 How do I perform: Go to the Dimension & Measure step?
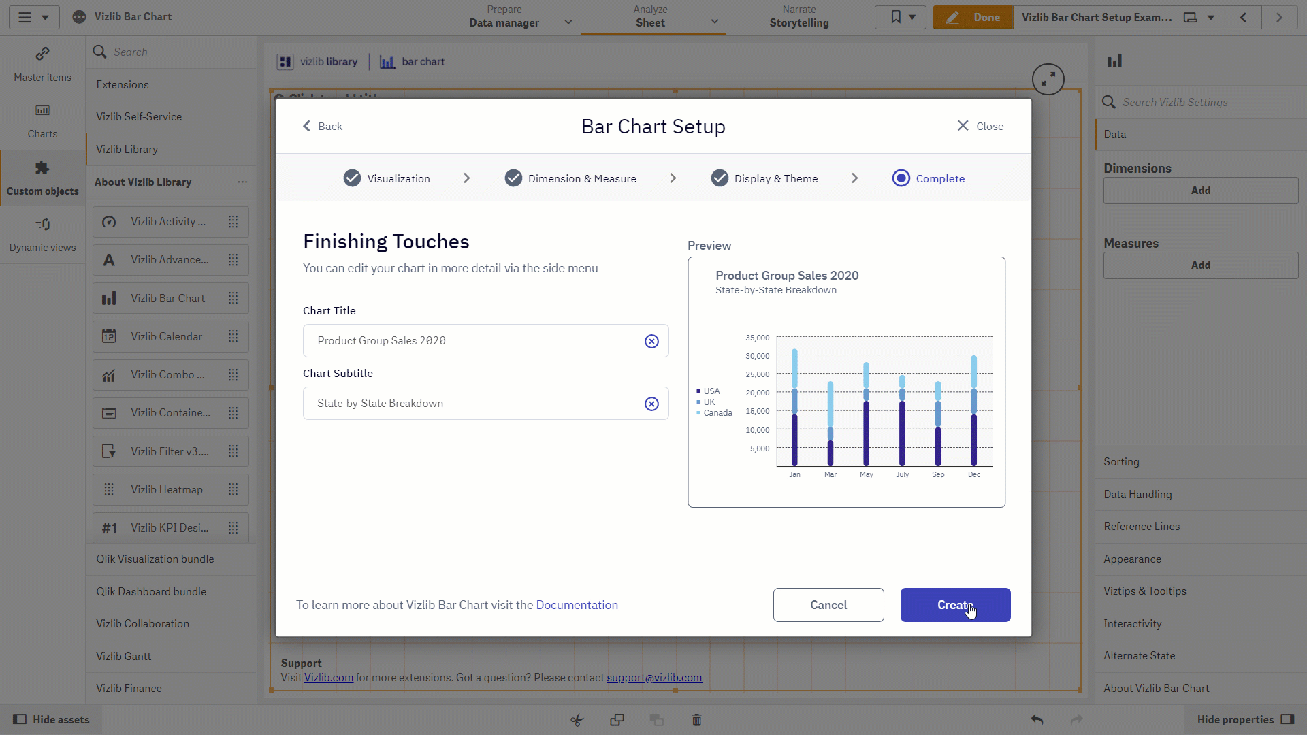(x=570, y=178)
